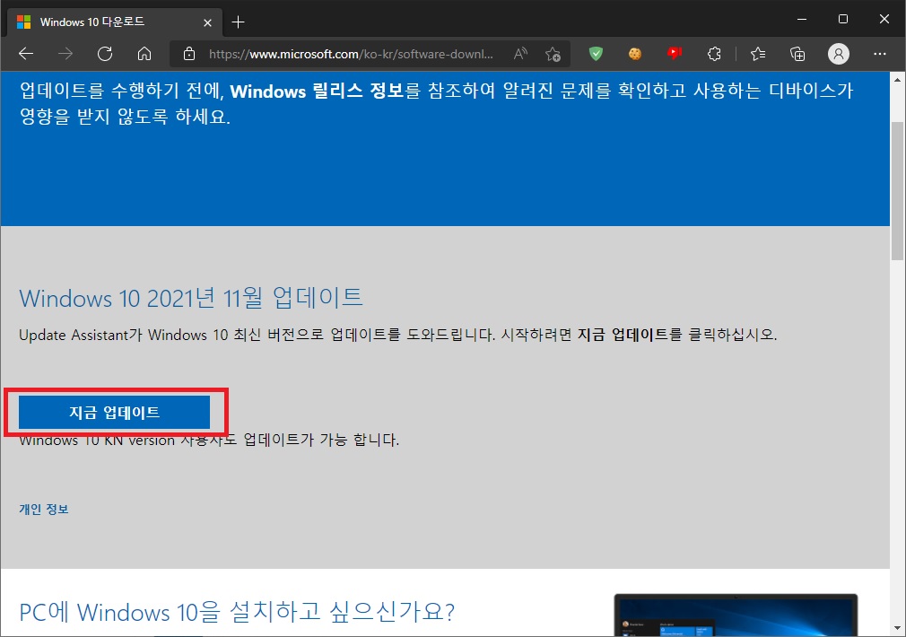Screen dimensions: 906x637
Task: Click the Update Assistant description text
Action: [398, 335]
